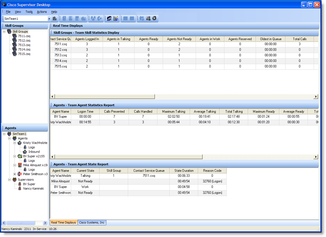Click the Agents tree panel horizontal scrollbar thumb
The height and width of the screenshot is (237, 326).
(21, 223)
